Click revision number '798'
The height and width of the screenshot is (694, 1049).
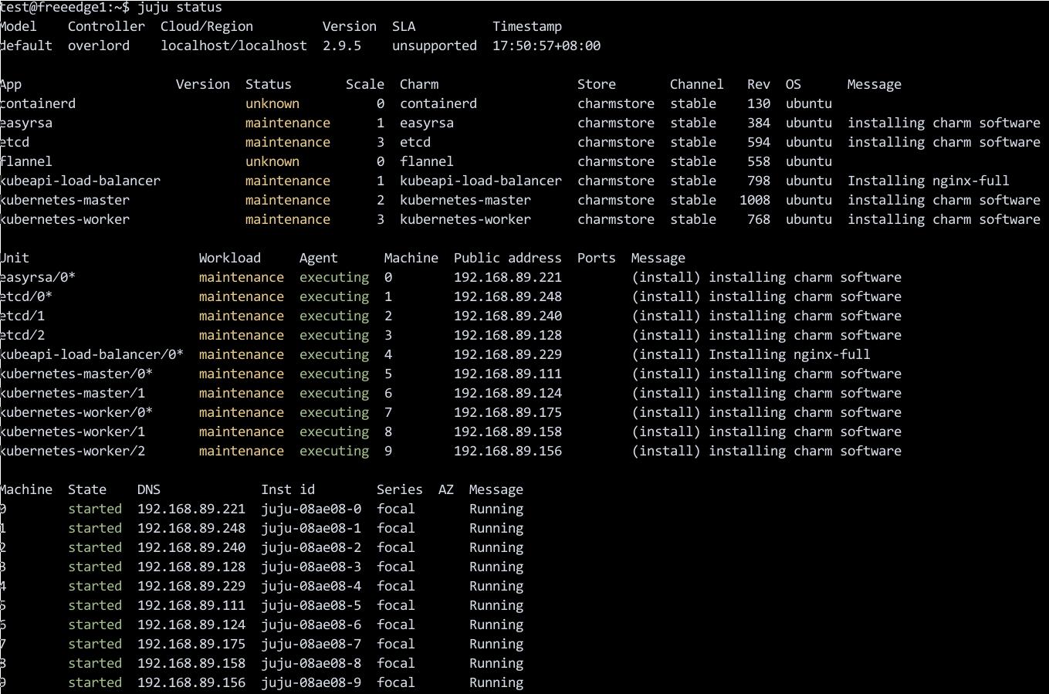759,181
